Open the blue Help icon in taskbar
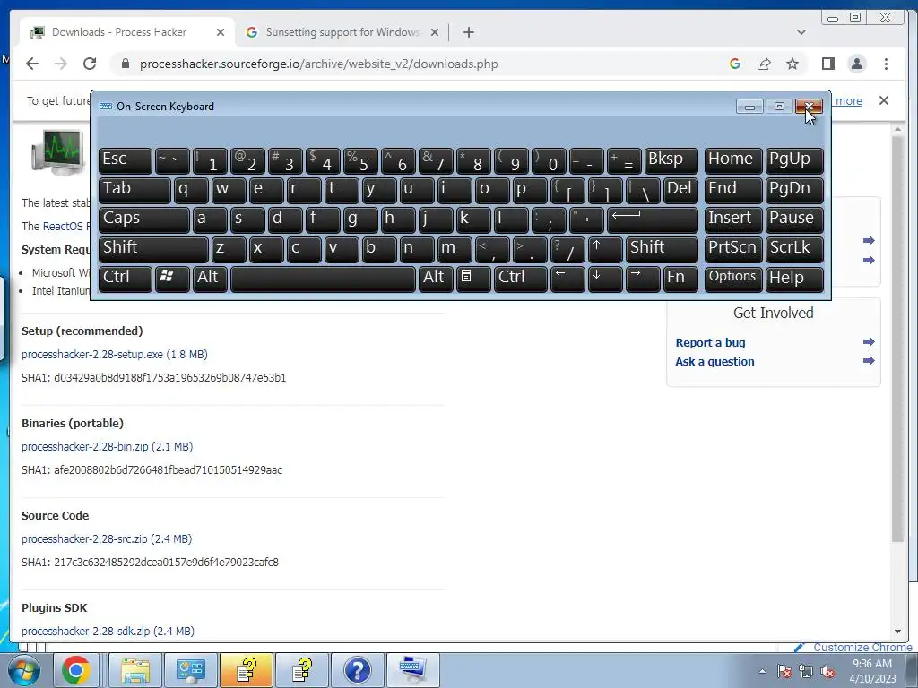This screenshot has width=918, height=688. click(x=357, y=670)
